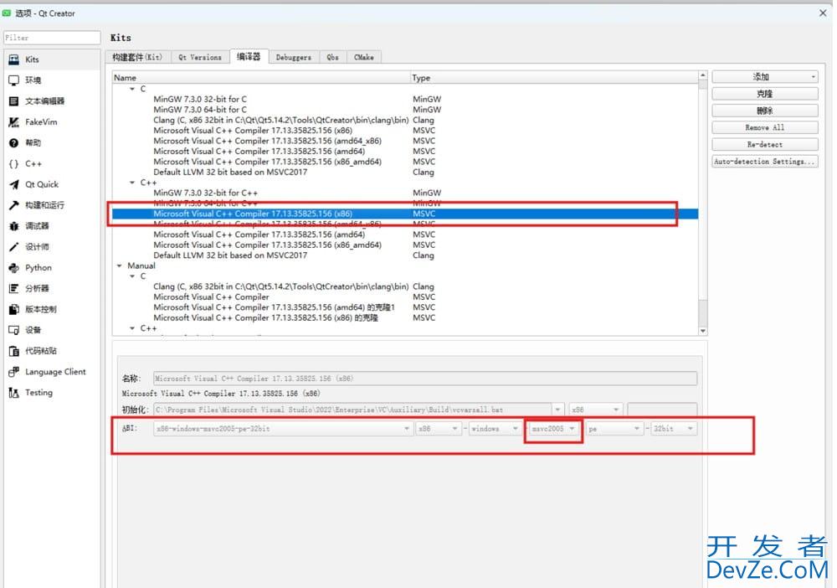Click the Re-detect button
Screen dimensions: 837x588
[764, 145]
